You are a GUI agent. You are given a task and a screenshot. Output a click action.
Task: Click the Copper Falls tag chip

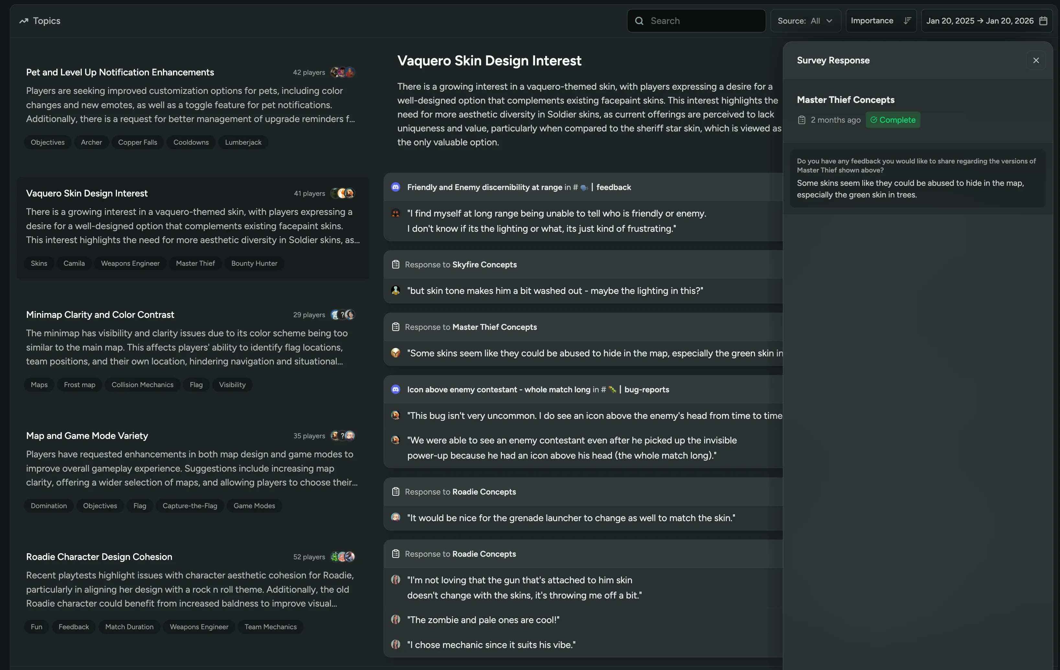tap(137, 142)
